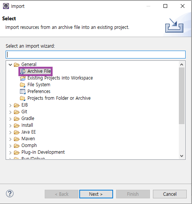Select the Oomph tree entry
Viewport: 192px width, 204px height.
click(29, 145)
